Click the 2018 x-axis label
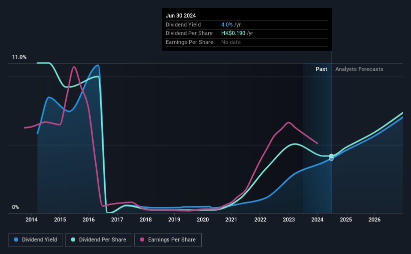This screenshot has width=411, height=254. 146,219
